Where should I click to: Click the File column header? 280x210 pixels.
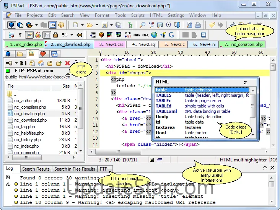[29, 86]
